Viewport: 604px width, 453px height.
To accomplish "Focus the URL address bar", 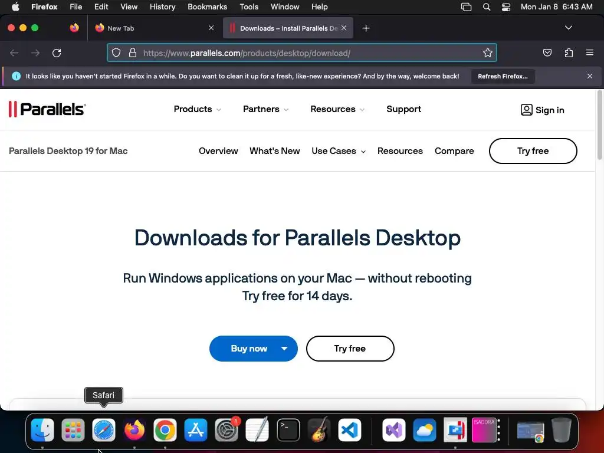I will [301, 52].
